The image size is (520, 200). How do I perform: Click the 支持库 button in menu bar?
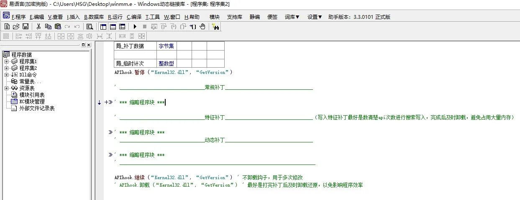pos(235,17)
